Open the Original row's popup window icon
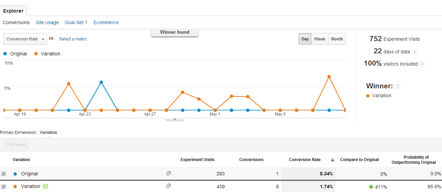442x192 pixels. (x=168, y=173)
